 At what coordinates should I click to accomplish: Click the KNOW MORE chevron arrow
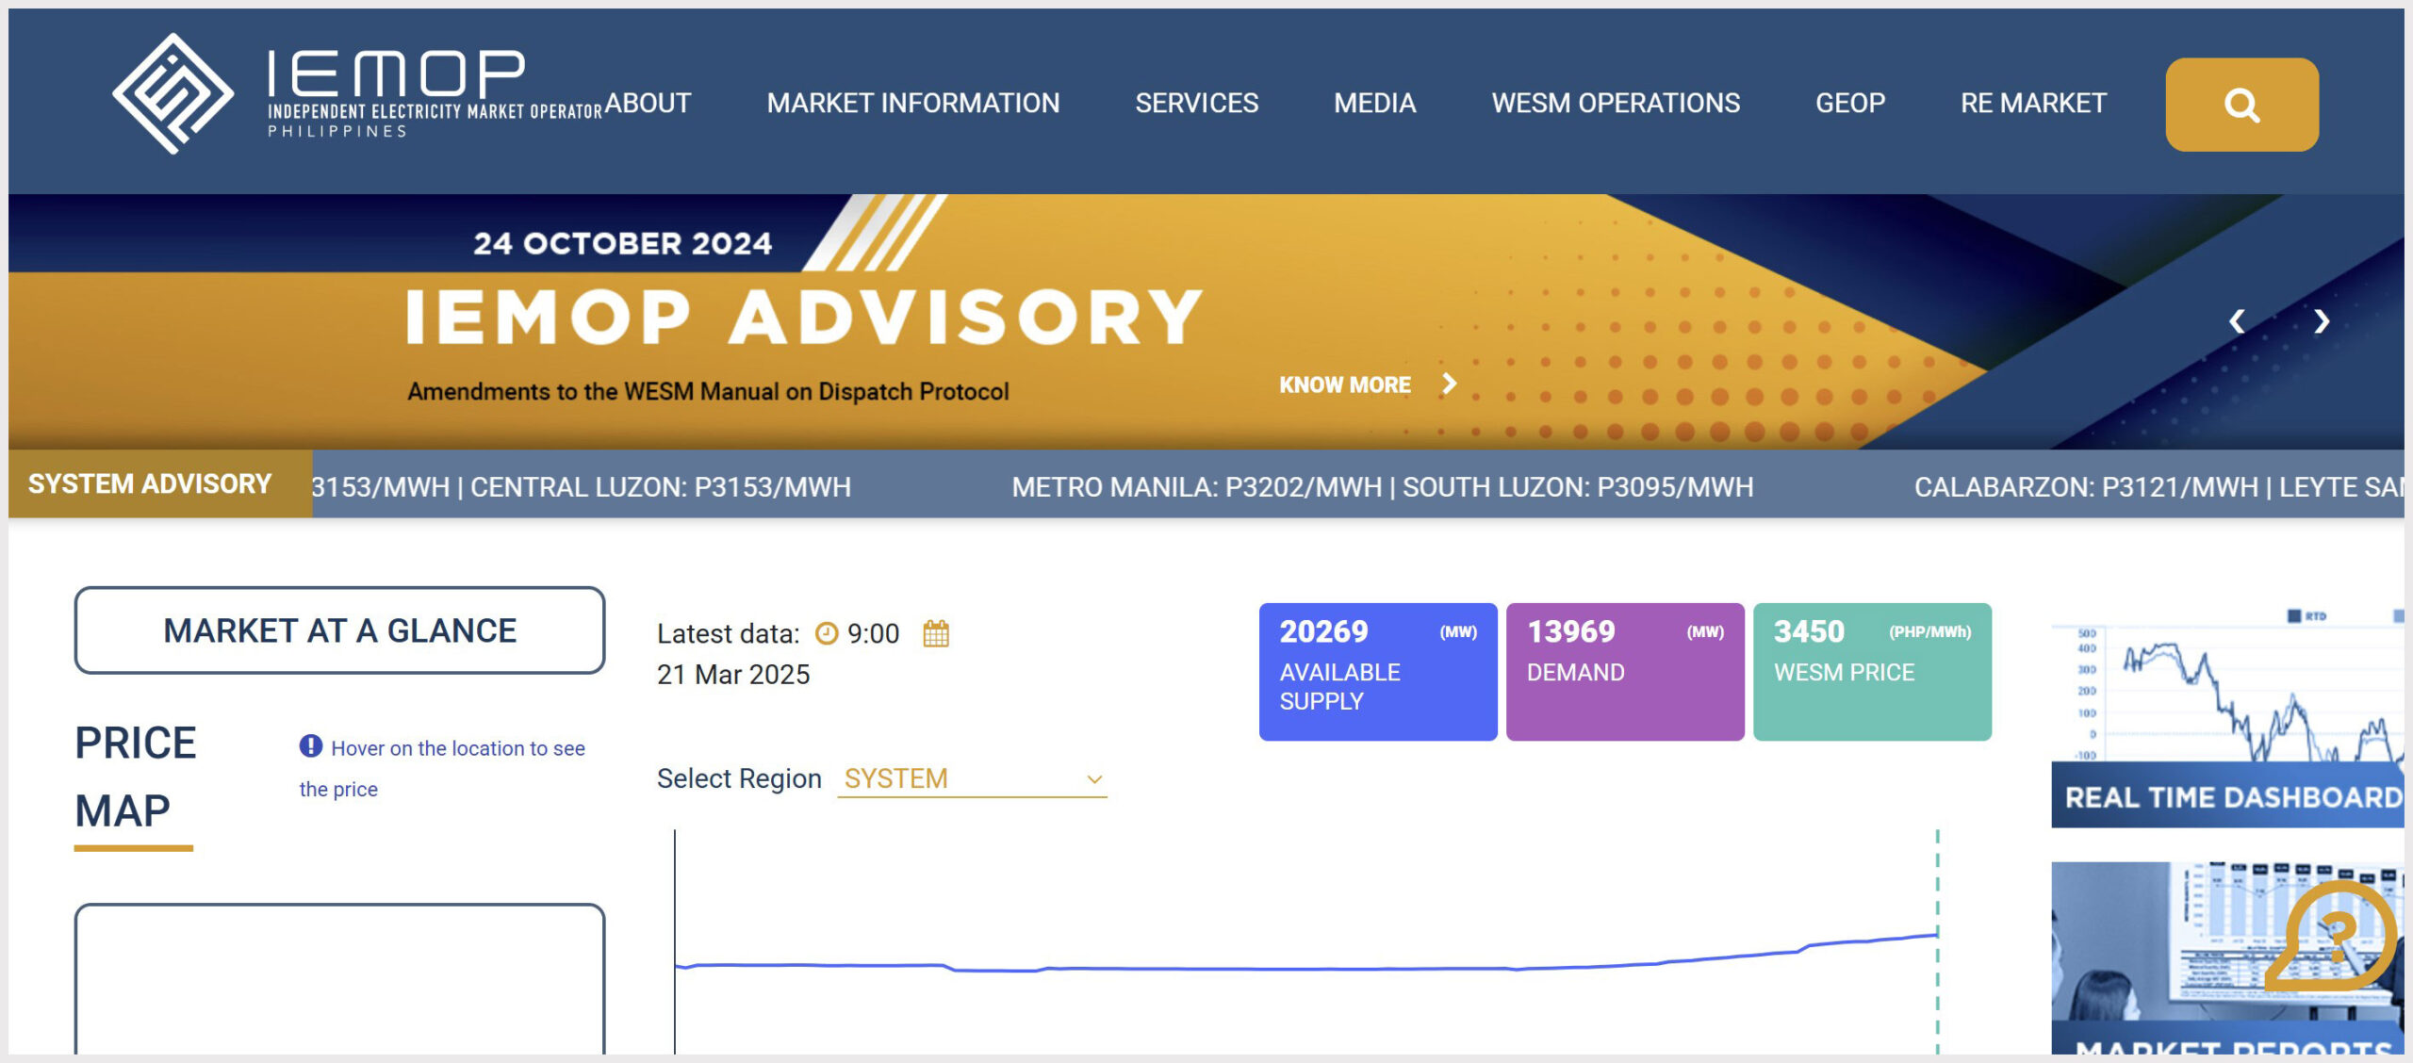[x=1450, y=384]
